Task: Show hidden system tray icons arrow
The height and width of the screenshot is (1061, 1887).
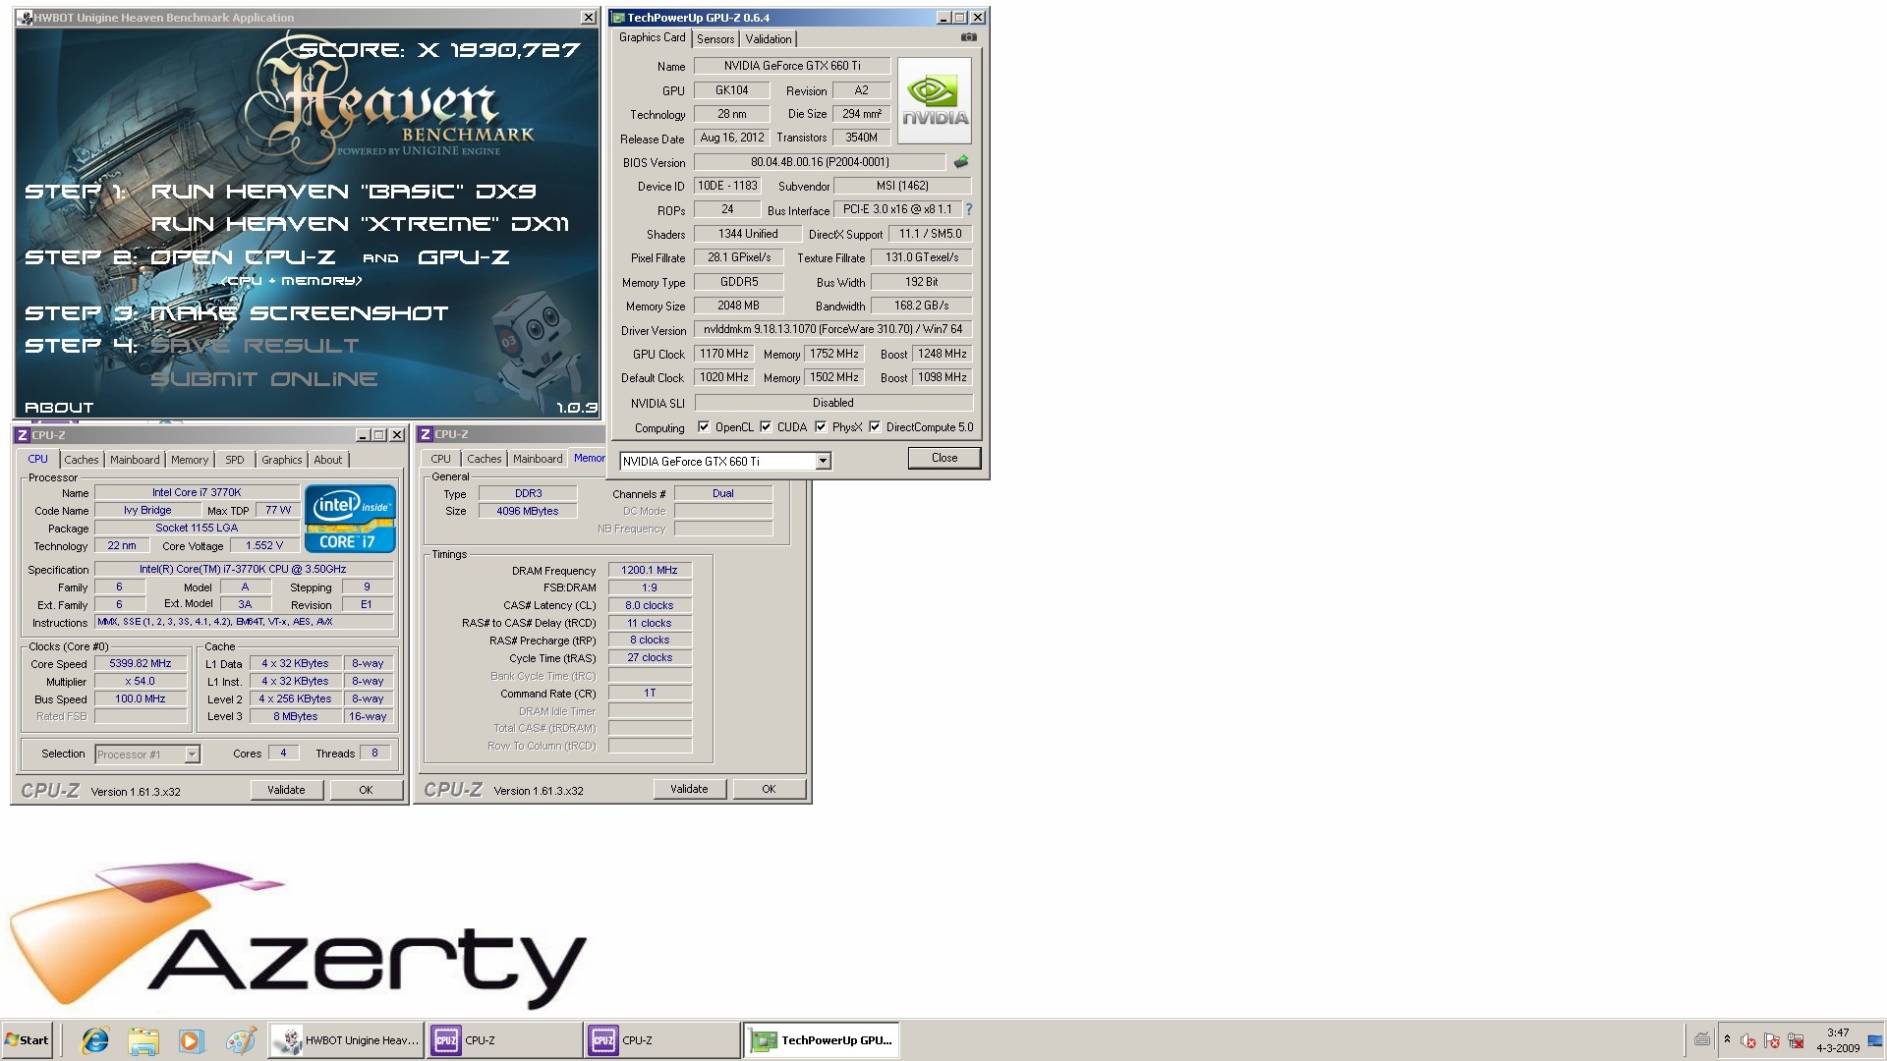Action: 1727,1039
